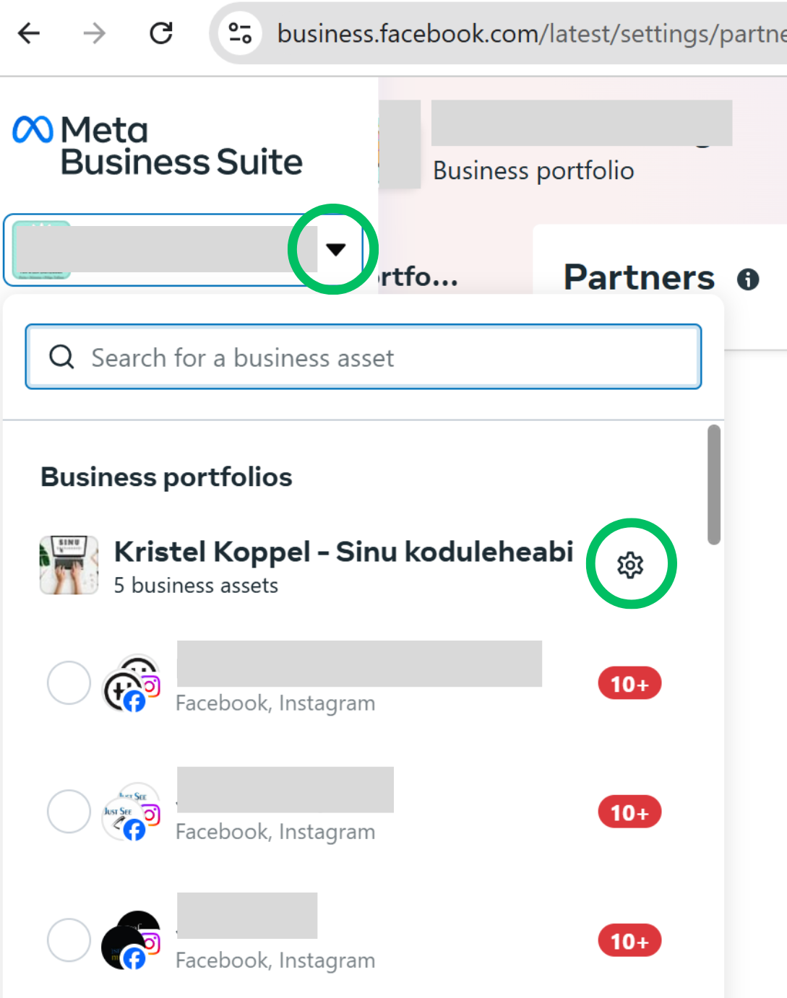Click the second asset's 10+ notification badge
787x998 pixels.
(x=629, y=812)
